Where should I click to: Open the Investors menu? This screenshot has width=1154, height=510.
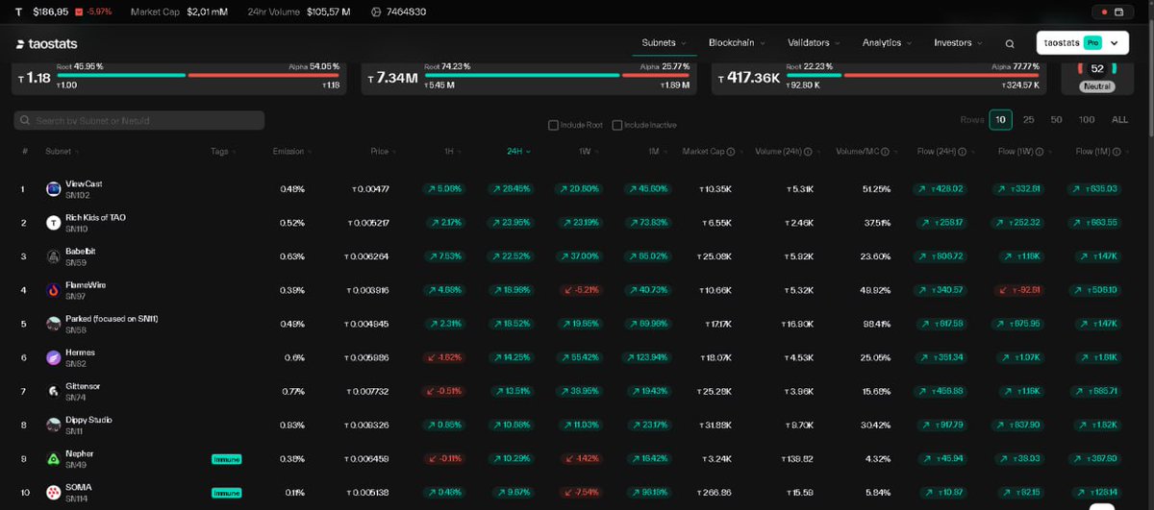[958, 43]
